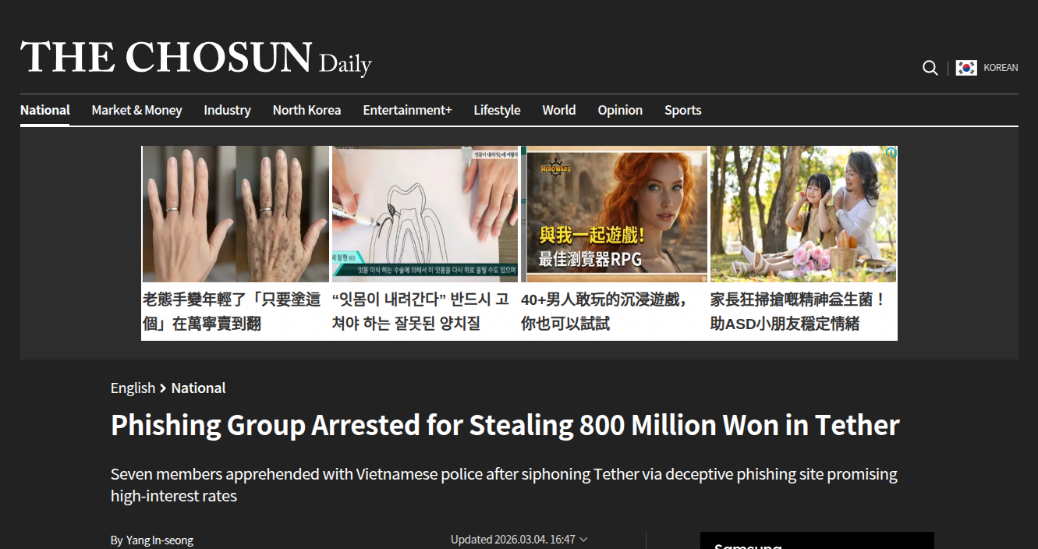Select the Industry menu item

coord(227,110)
